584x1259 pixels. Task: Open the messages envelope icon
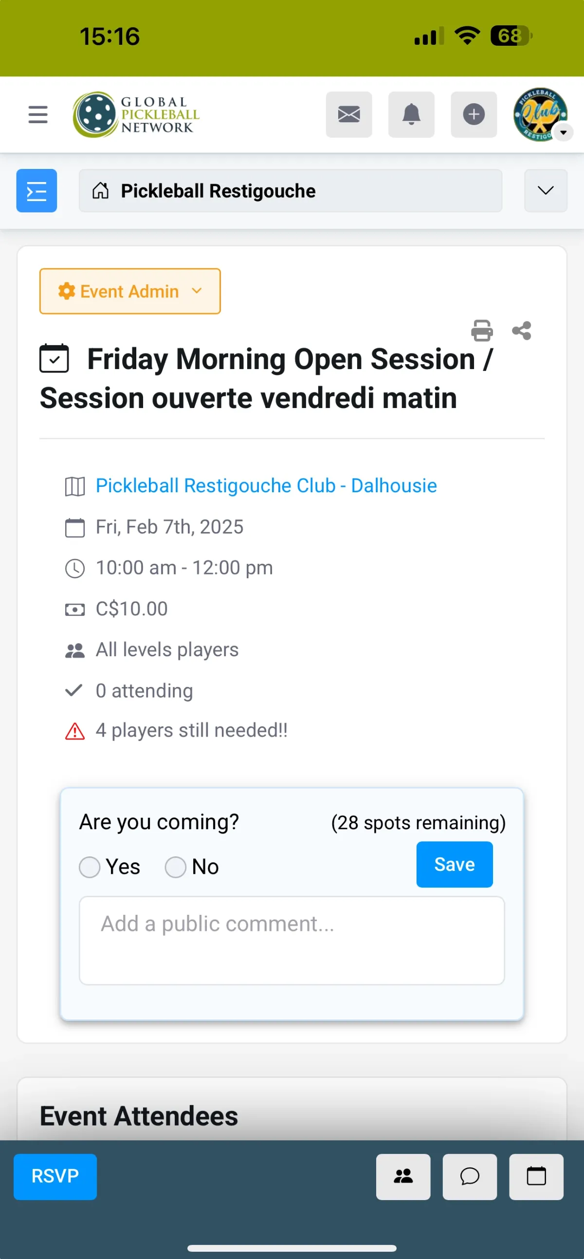coord(348,114)
